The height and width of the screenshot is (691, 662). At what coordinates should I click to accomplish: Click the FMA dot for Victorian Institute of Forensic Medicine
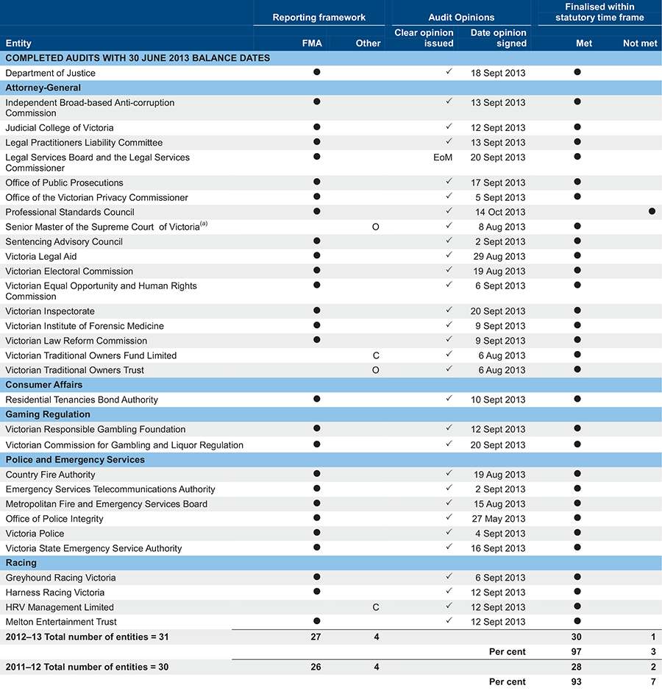[x=316, y=325]
